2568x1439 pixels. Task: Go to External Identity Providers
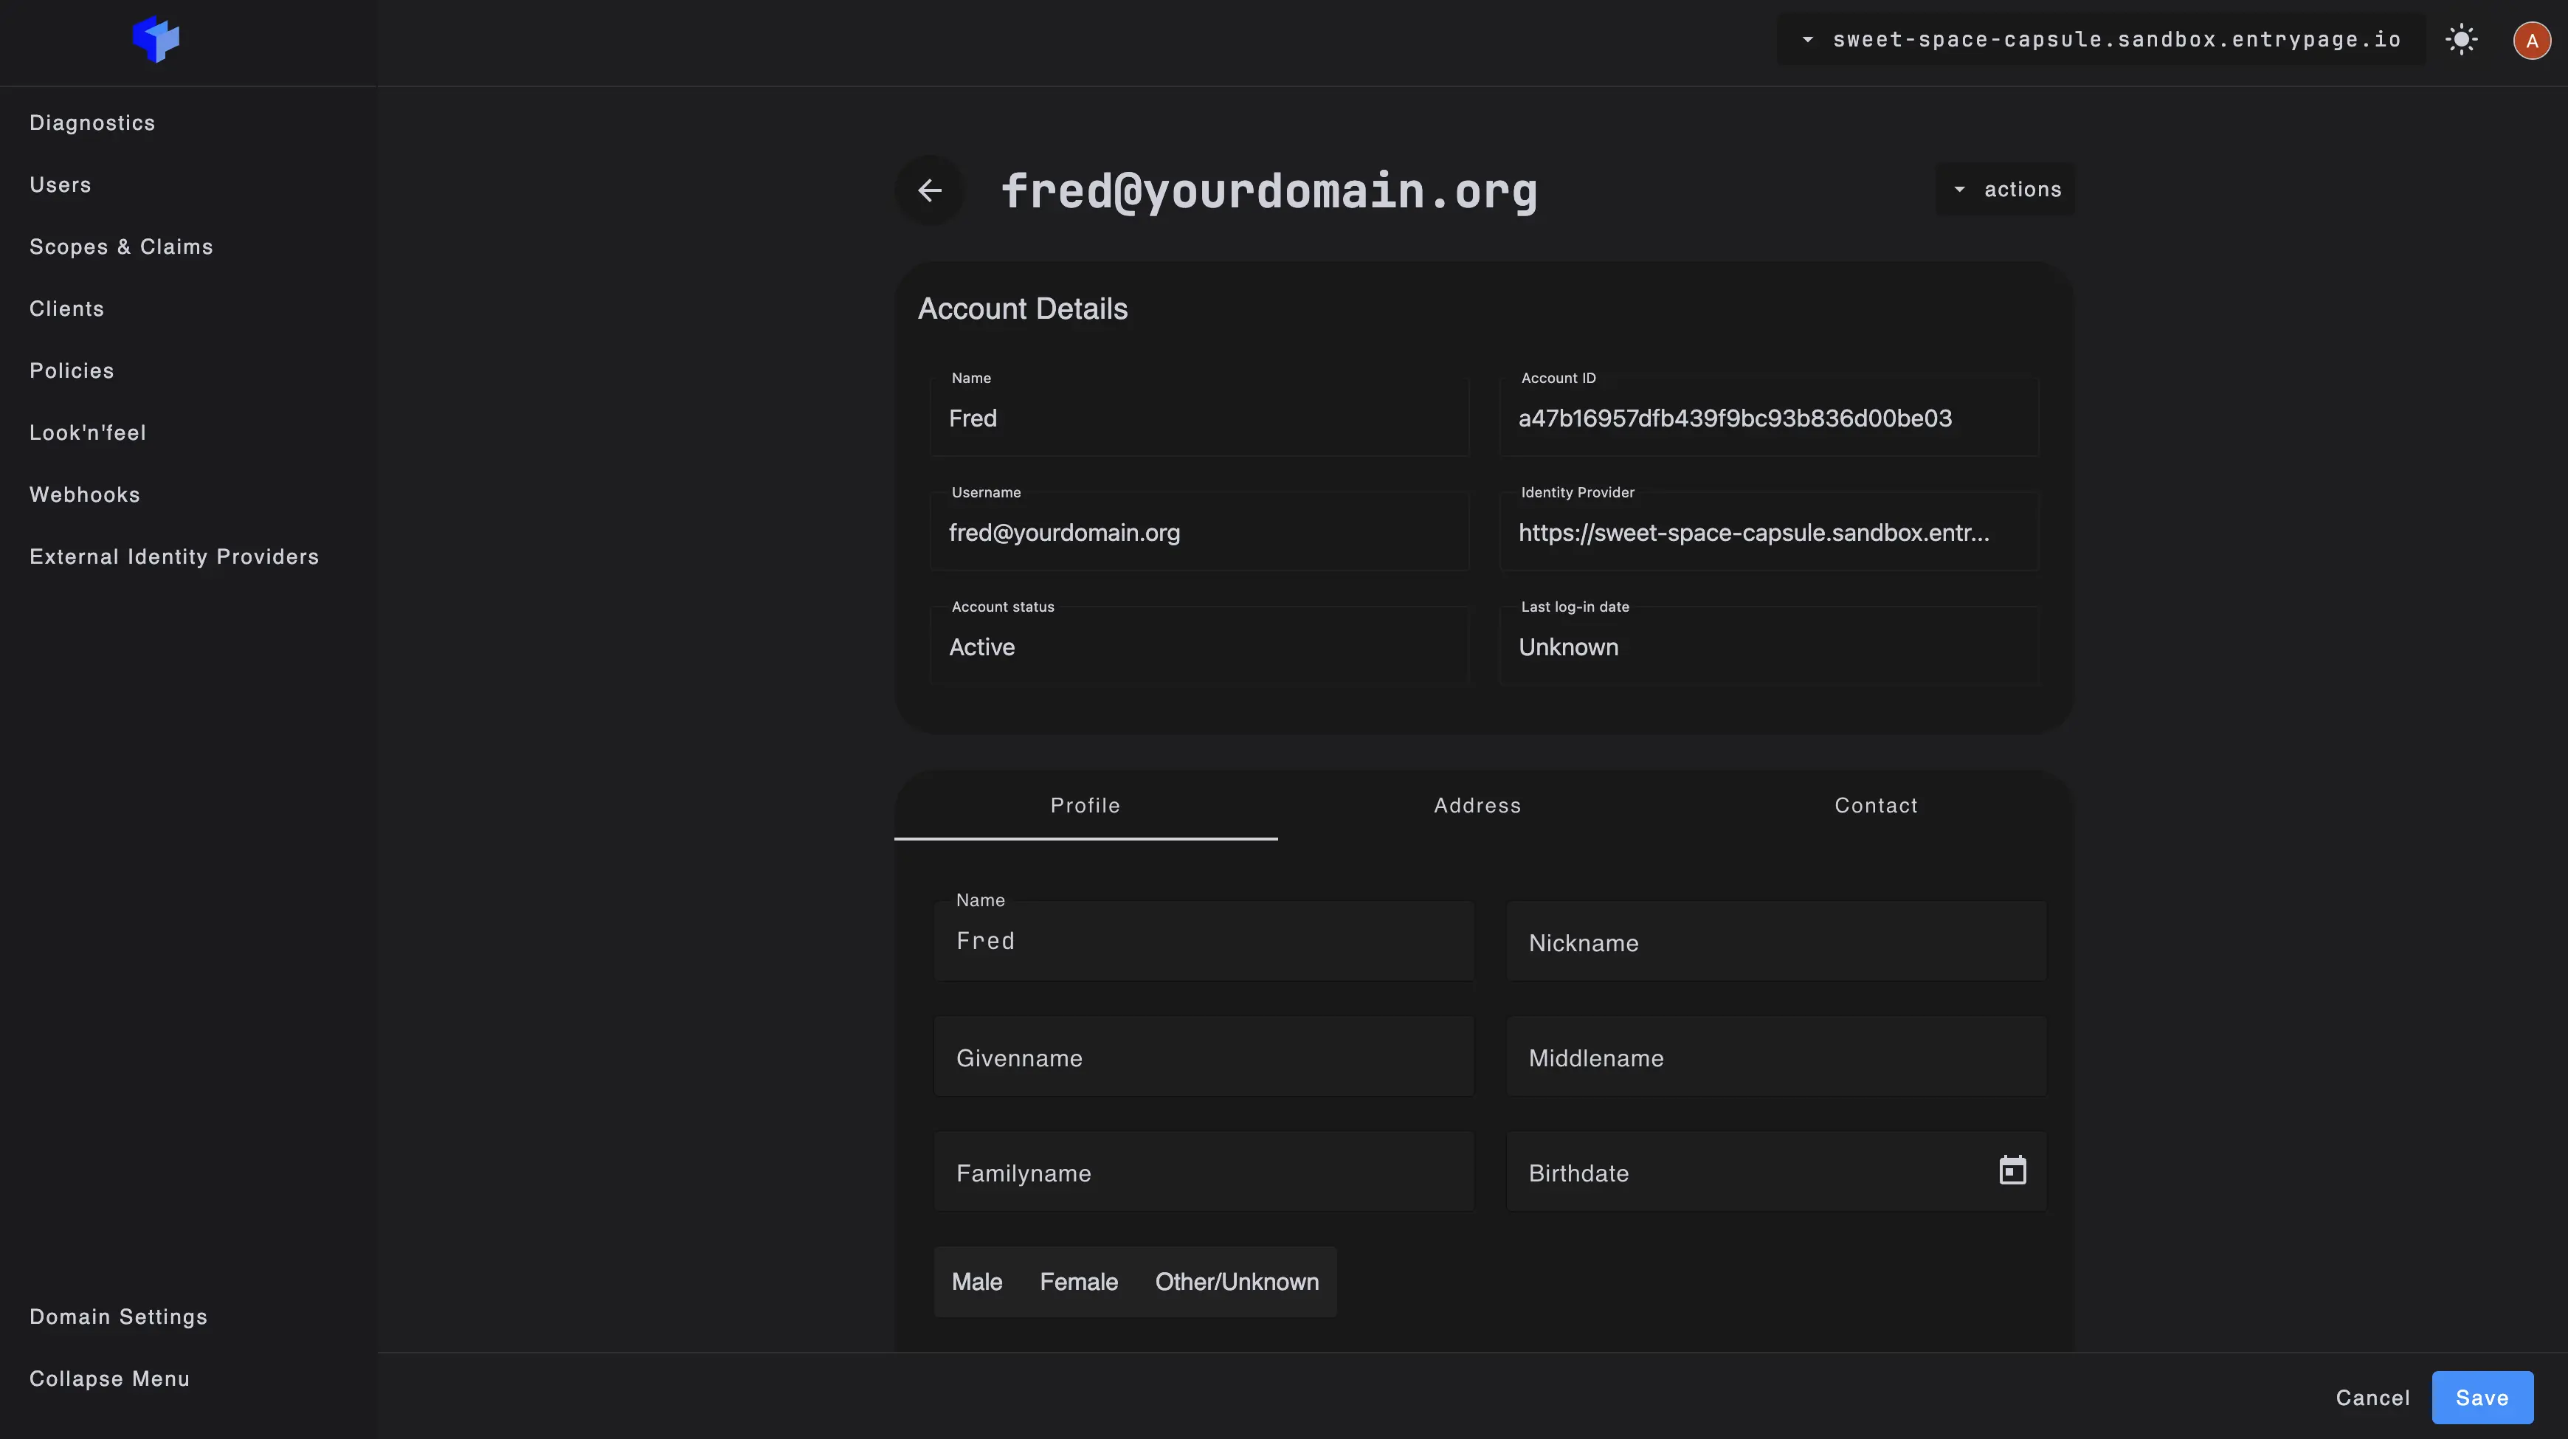173,556
